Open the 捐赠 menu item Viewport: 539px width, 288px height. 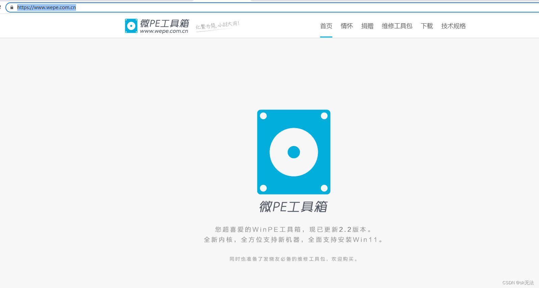click(367, 26)
